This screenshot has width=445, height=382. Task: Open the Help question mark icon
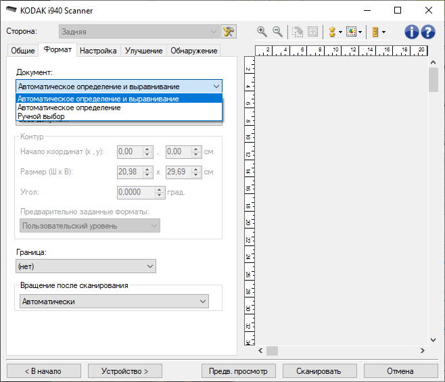pos(428,32)
